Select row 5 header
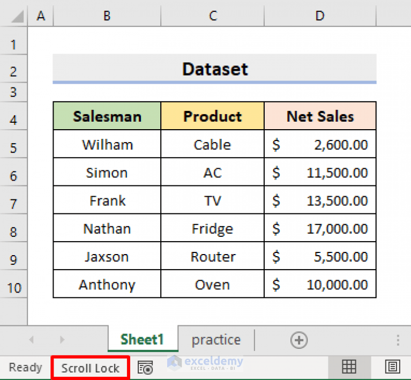 click(x=13, y=144)
